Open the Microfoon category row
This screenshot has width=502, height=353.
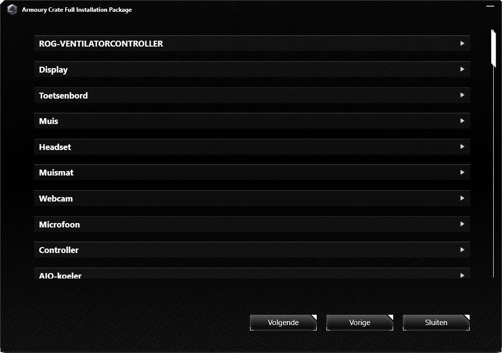252,224
